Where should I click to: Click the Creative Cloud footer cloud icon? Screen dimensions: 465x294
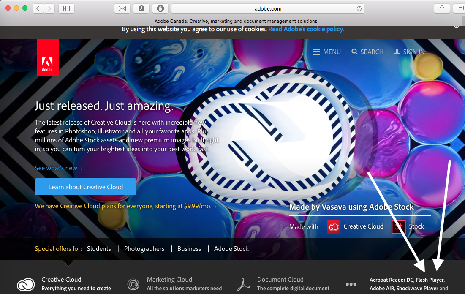[26, 285]
